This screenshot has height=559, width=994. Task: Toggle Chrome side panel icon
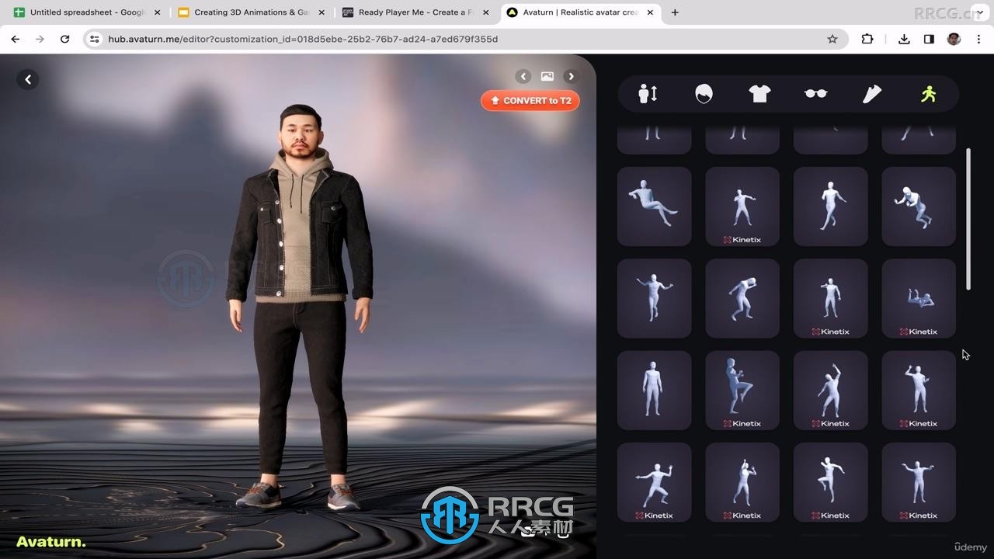[x=929, y=39]
